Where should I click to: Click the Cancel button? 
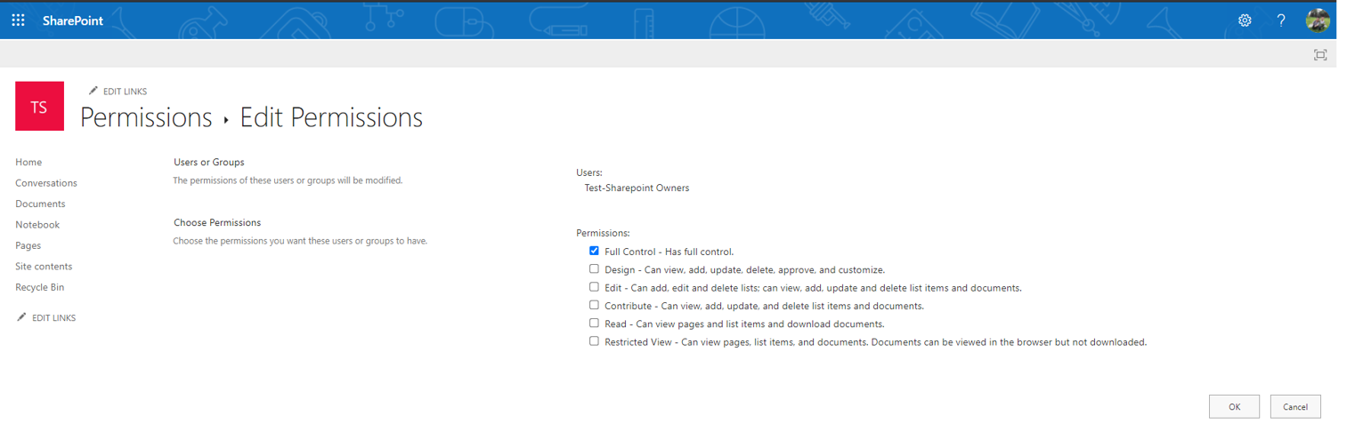pos(1294,406)
